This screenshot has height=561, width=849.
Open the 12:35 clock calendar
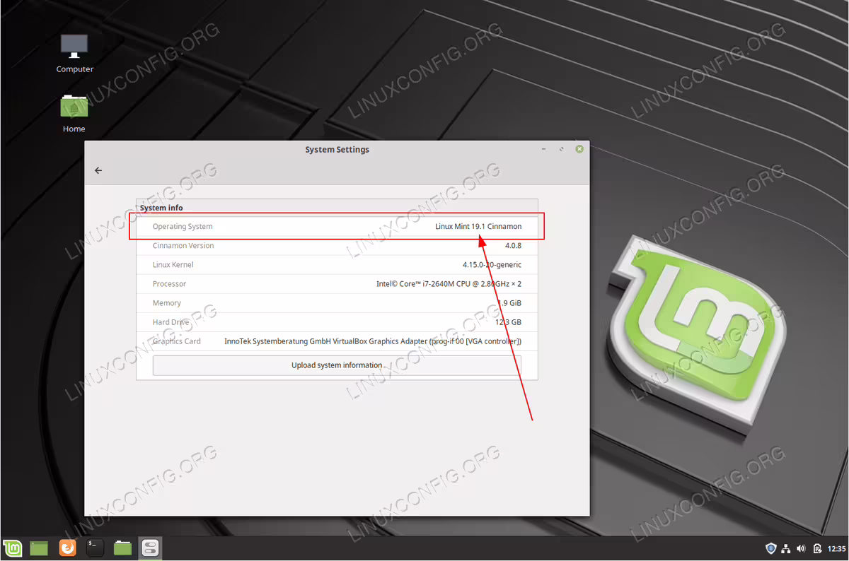(836, 548)
